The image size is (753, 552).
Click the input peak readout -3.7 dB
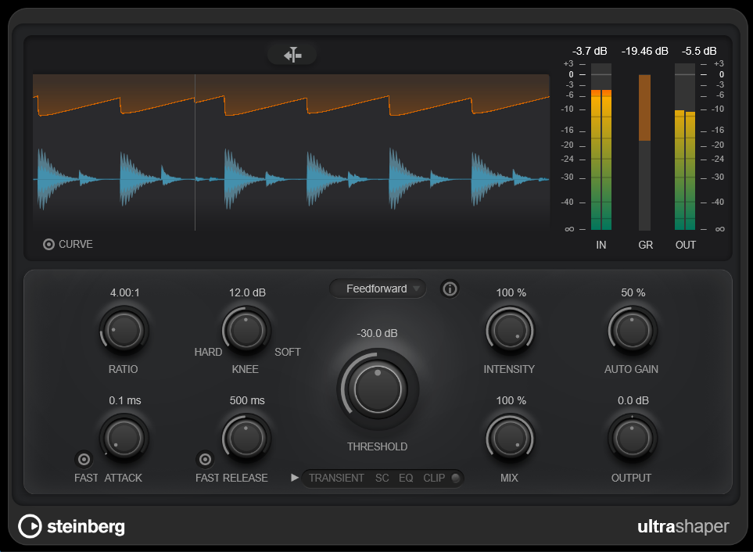[x=590, y=51]
